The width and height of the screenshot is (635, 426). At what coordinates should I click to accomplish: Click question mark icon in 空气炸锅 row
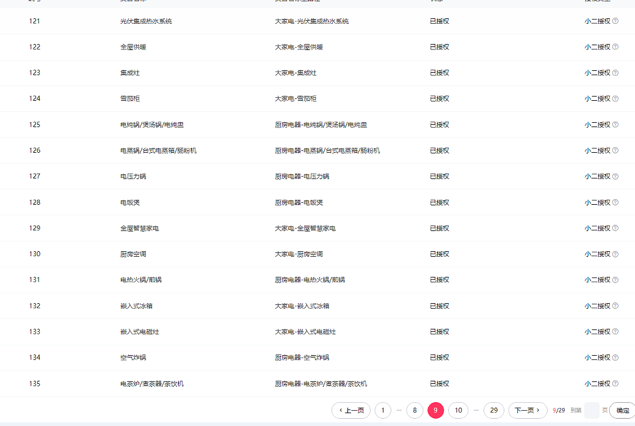615,358
